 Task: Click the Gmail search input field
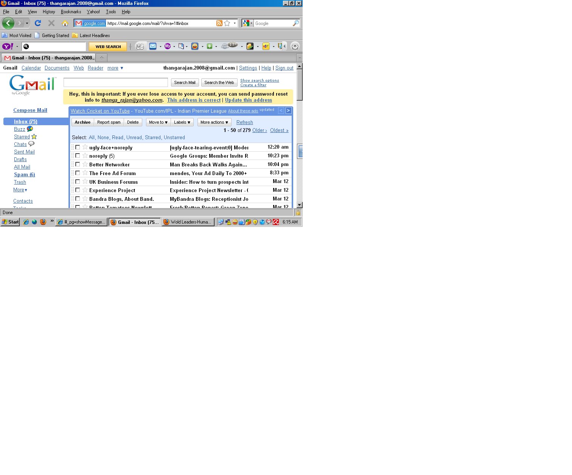point(116,82)
